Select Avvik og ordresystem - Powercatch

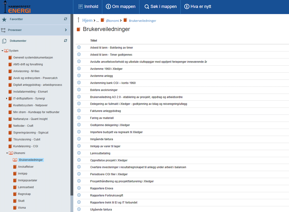click(x=35, y=78)
